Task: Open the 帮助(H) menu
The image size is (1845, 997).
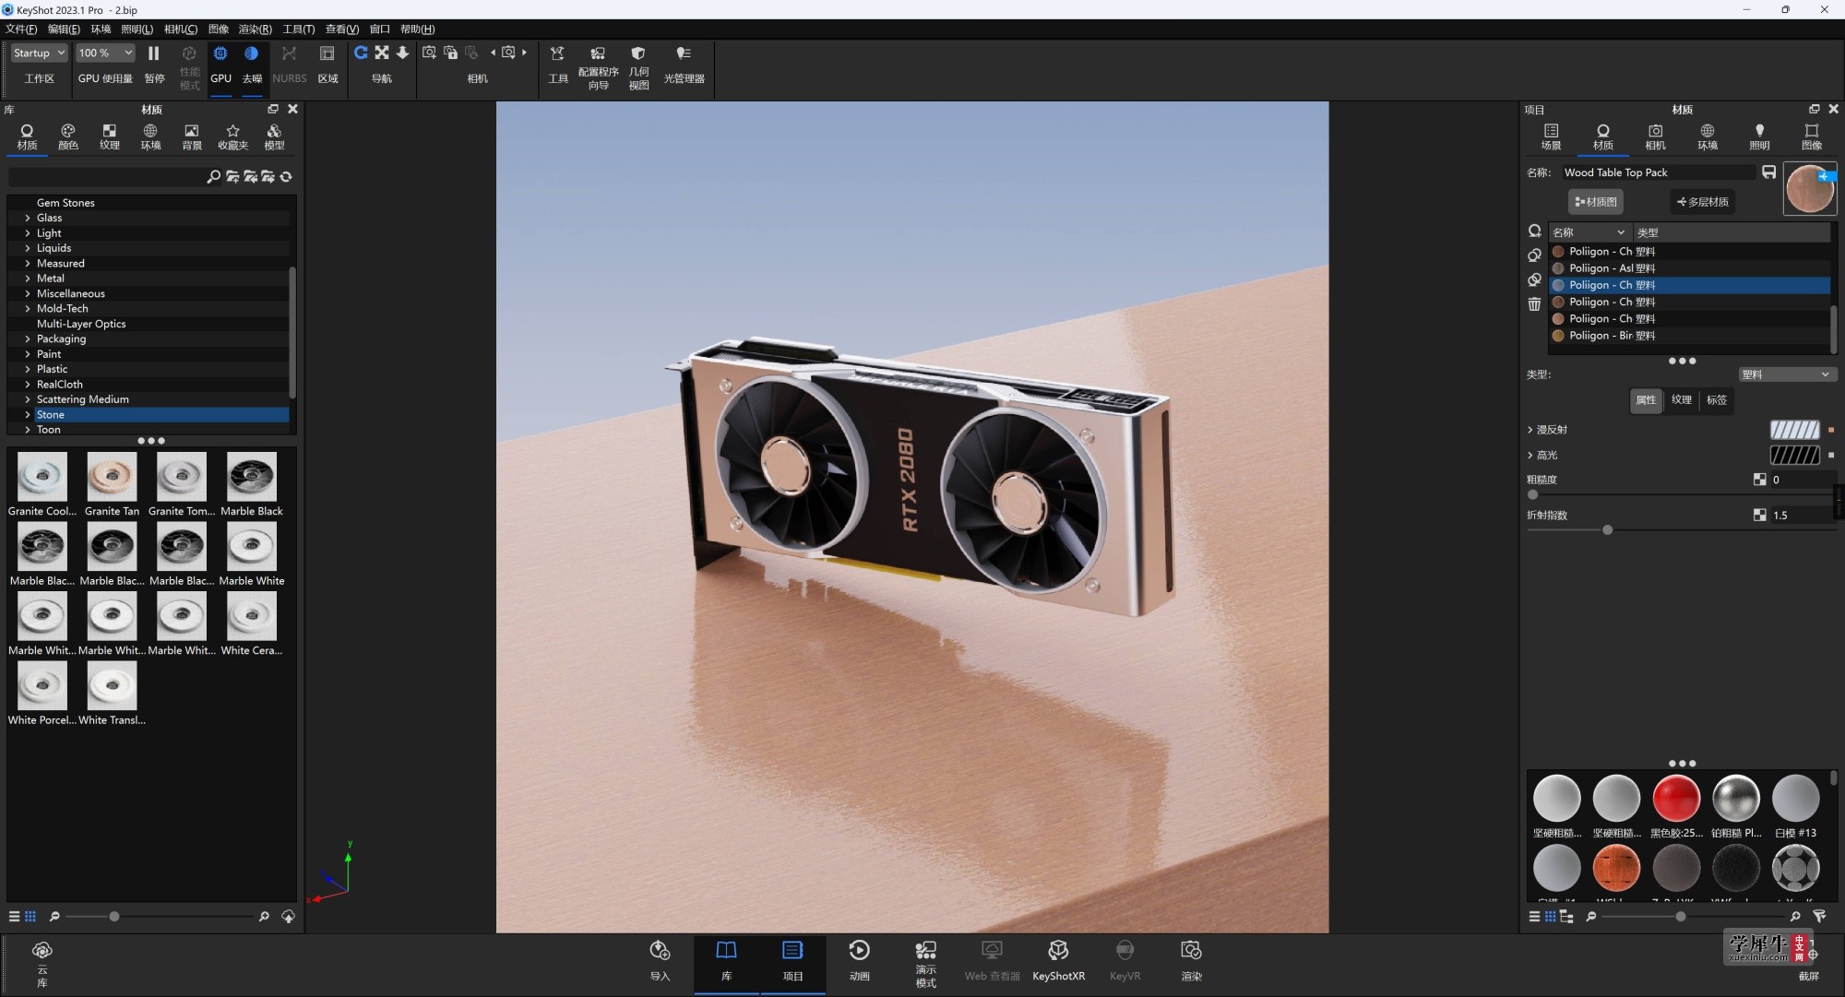Action: pyautogui.click(x=417, y=29)
